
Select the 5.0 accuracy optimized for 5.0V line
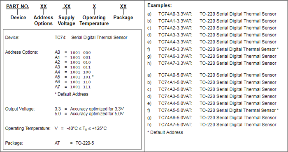(89, 114)
